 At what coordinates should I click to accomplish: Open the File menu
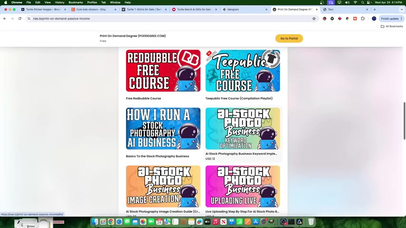point(29,2)
